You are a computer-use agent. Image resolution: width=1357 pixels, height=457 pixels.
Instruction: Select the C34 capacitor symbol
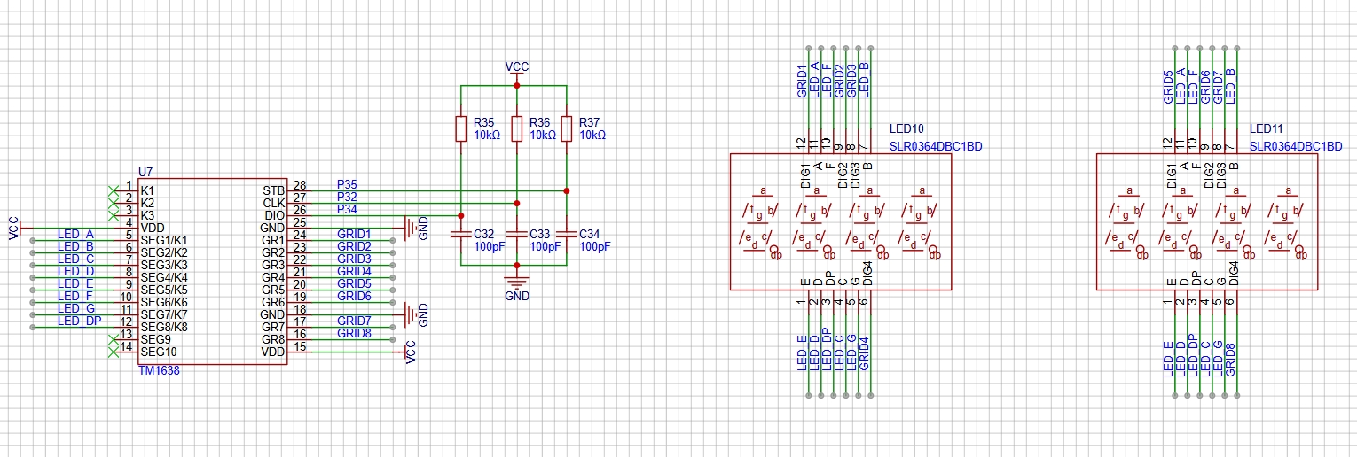(566, 234)
